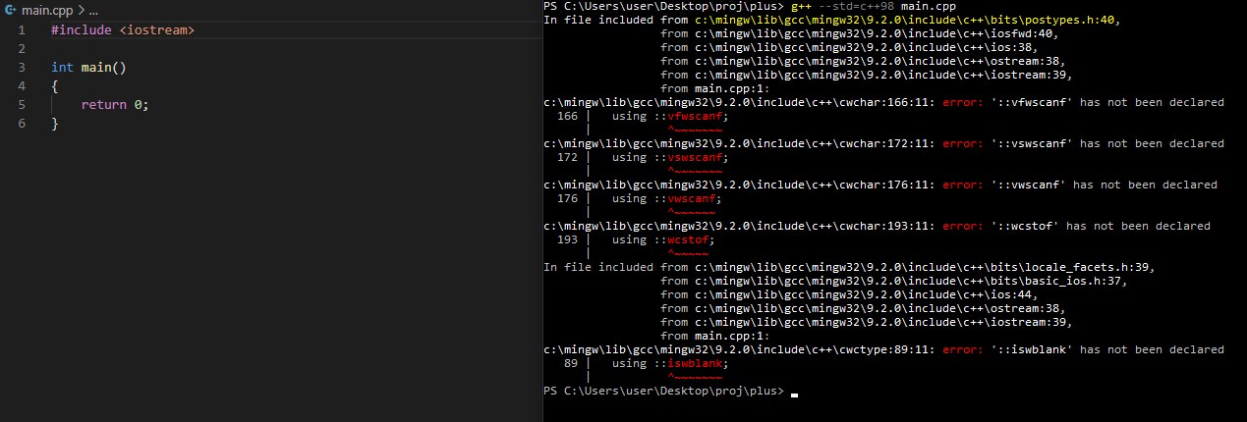Click terminal source line number 89
The height and width of the screenshot is (422, 1247).
pyautogui.click(x=570, y=363)
